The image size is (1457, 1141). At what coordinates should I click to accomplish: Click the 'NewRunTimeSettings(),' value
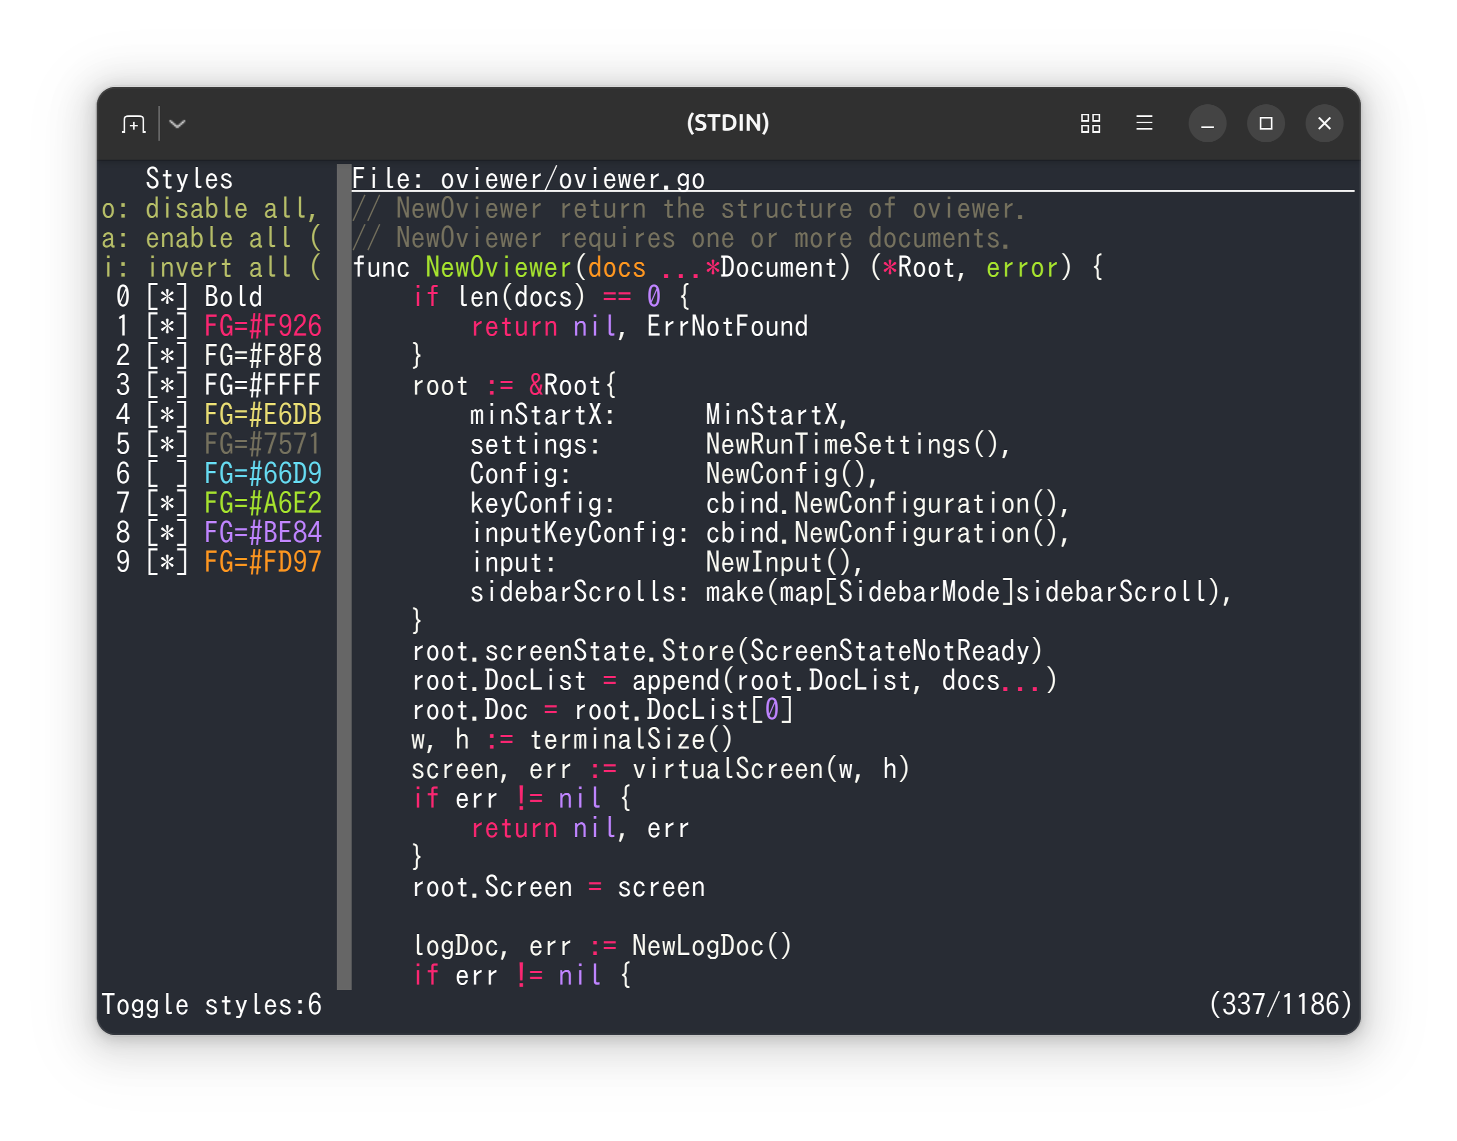pyautogui.click(x=859, y=444)
